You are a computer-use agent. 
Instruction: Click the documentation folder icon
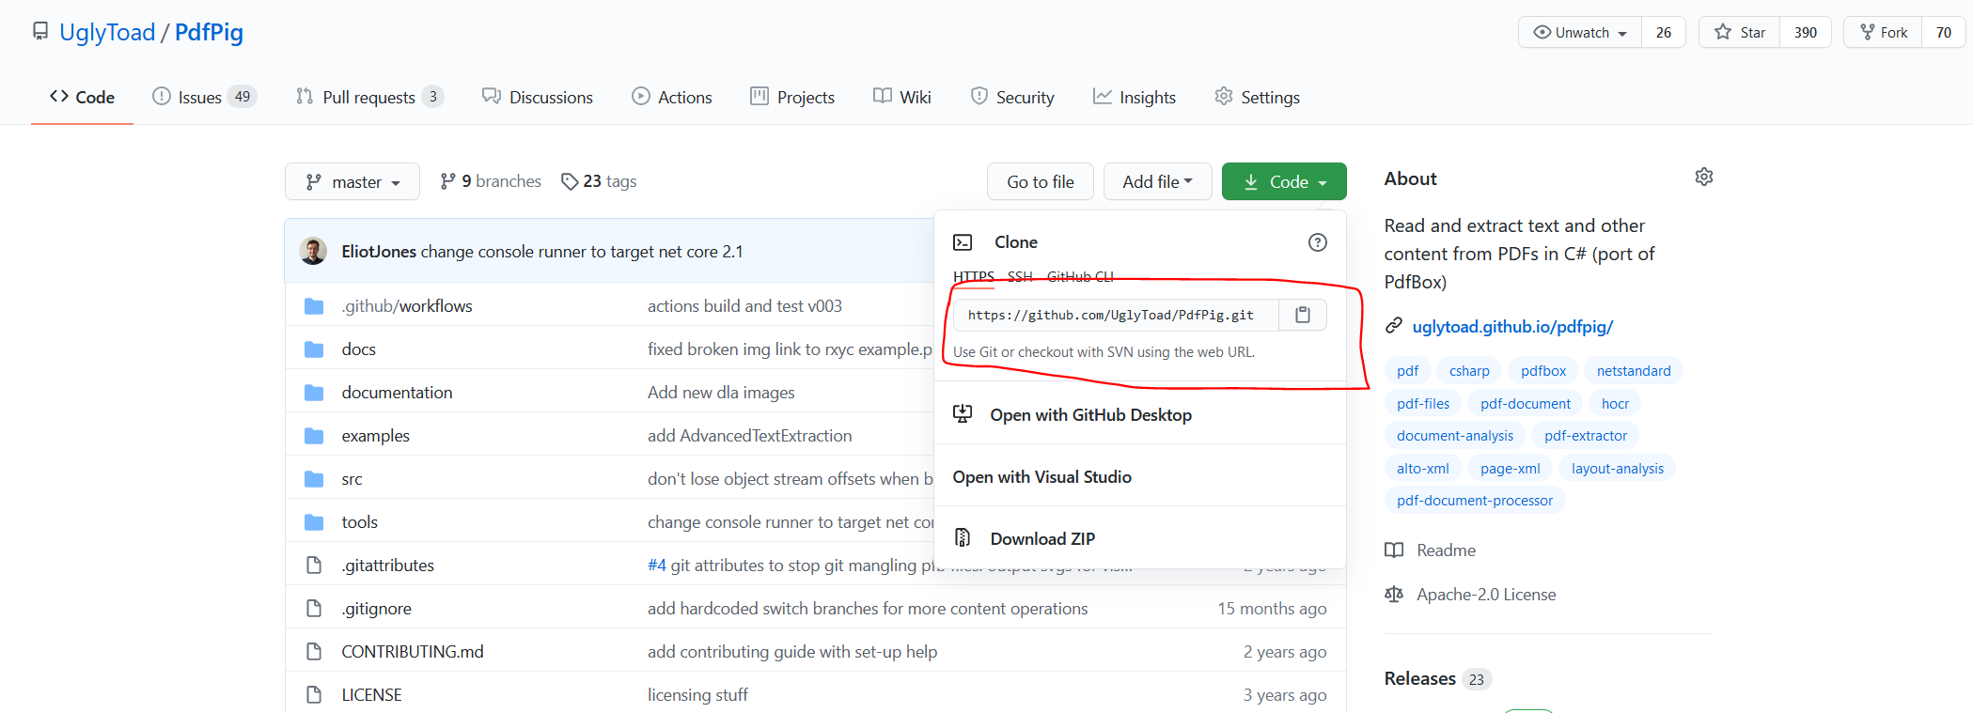click(314, 393)
